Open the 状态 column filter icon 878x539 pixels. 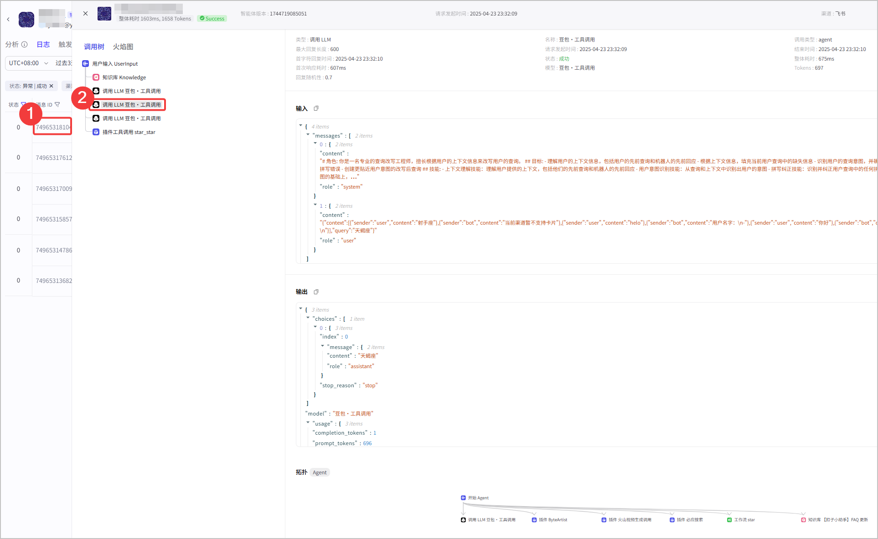point(24,105)
